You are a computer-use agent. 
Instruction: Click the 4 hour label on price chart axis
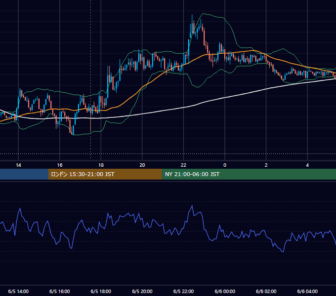(x=307, y=165)
